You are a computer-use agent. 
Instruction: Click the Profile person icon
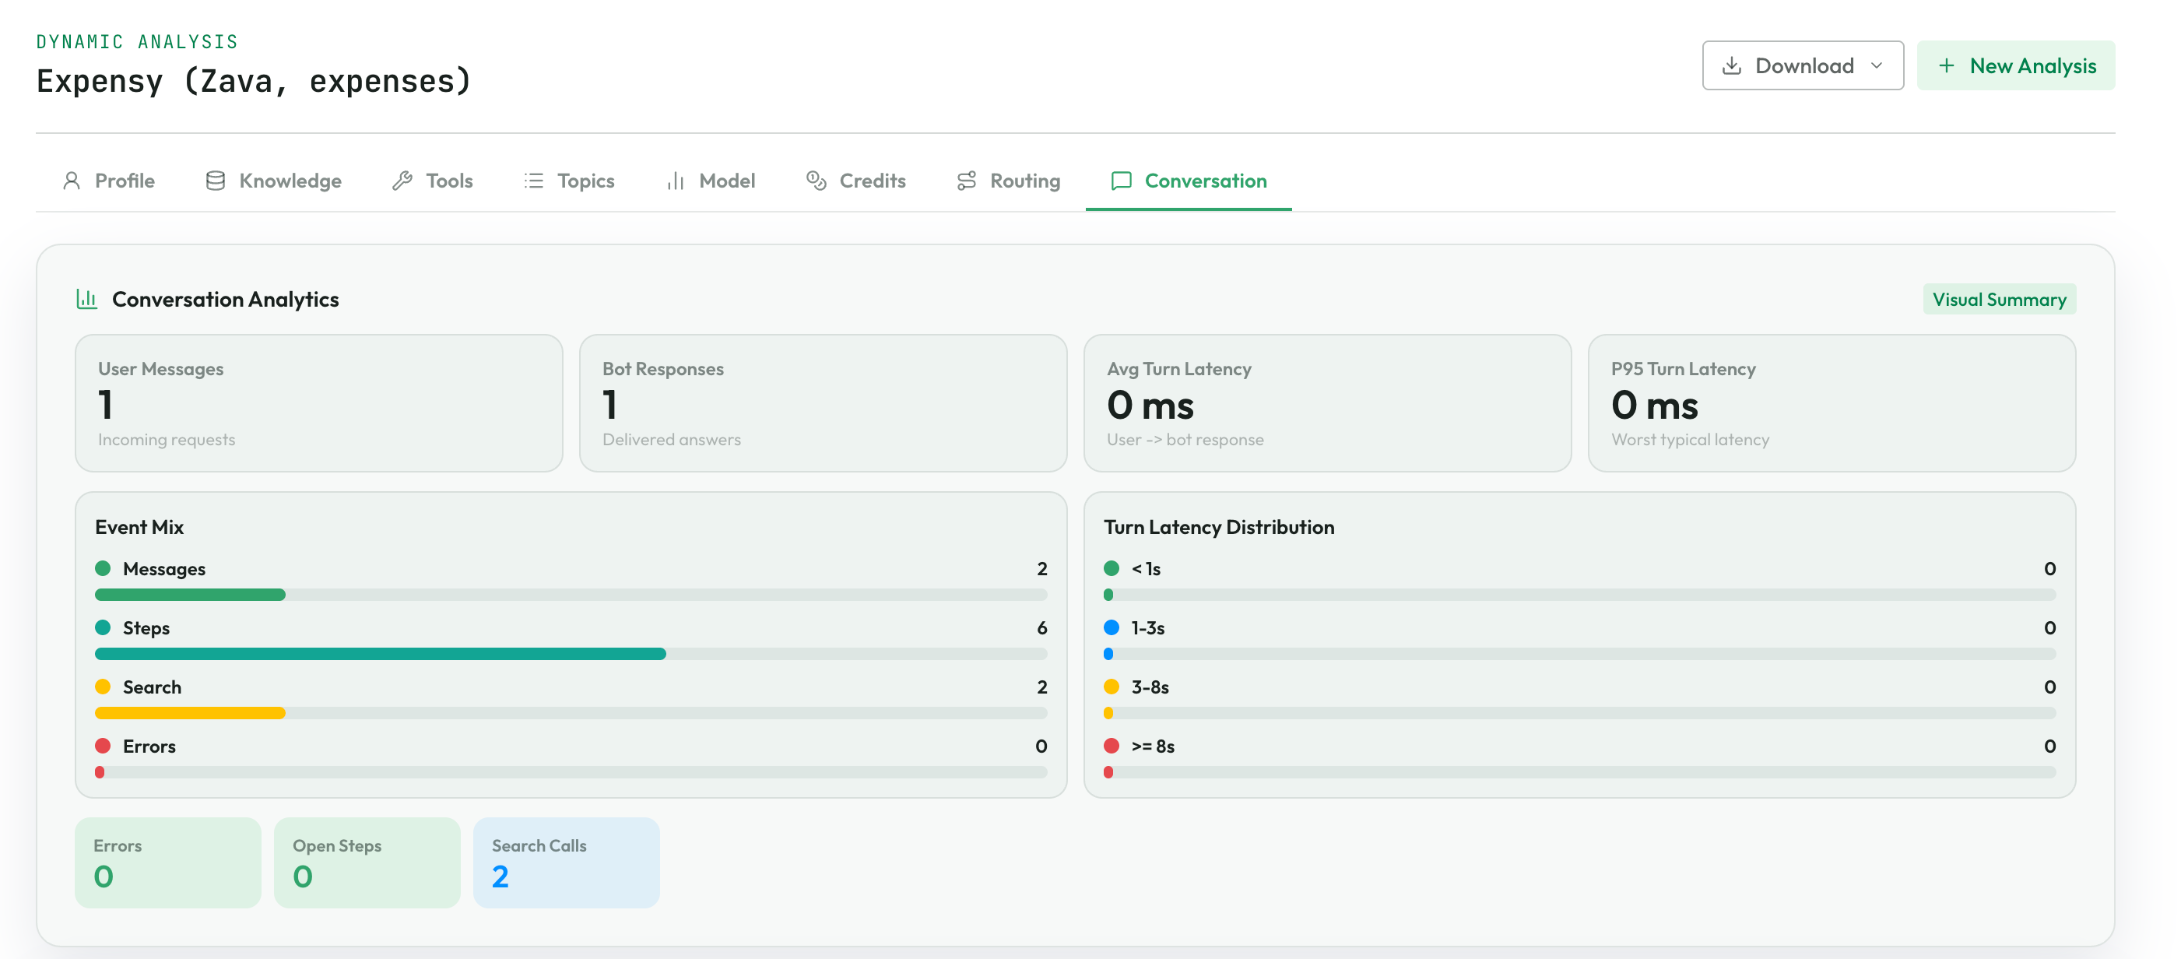(72, 181)
